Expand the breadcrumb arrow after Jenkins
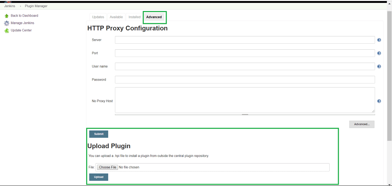The width and height of the screenshot is (392, 186). (20, 6)
